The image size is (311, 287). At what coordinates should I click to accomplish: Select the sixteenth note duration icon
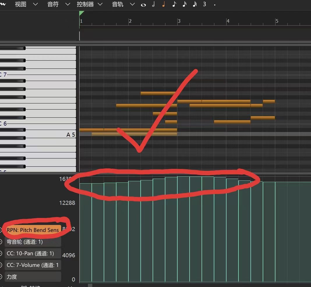[184, 4]
